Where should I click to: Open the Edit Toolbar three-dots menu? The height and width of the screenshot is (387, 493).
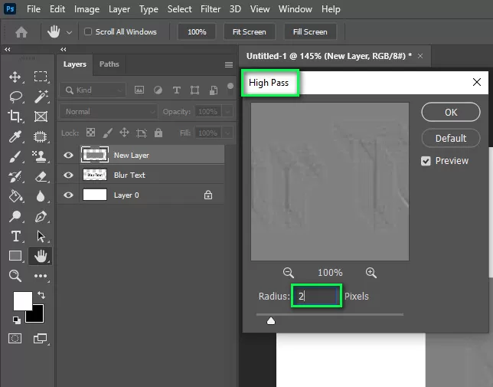tap(41, 276)
